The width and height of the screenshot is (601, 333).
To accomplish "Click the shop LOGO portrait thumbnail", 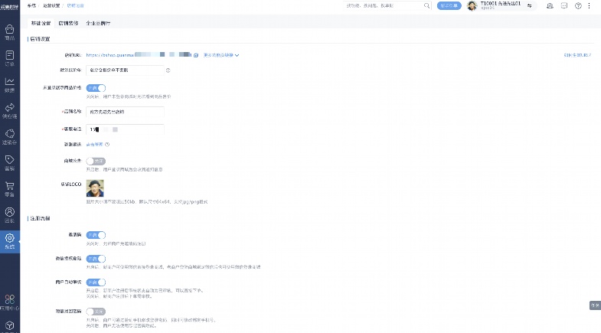I will 95,188.
